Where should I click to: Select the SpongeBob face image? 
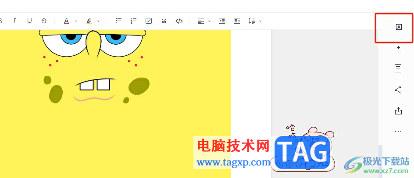(115, 103)
